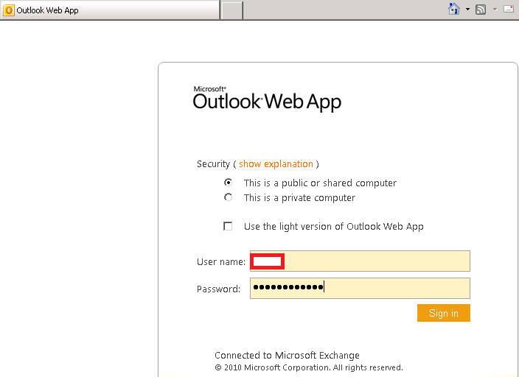
Task: Click the 'show explanation' security link
Action: 276,163
